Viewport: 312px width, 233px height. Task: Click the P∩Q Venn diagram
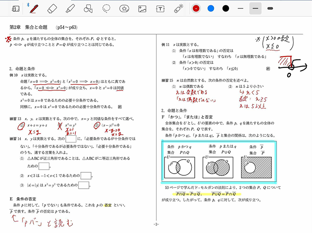click(x=180, y=167)
